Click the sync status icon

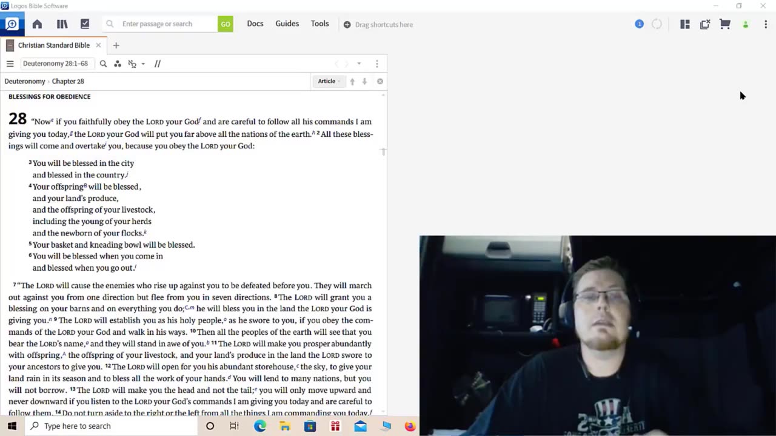tap(657, 24)
